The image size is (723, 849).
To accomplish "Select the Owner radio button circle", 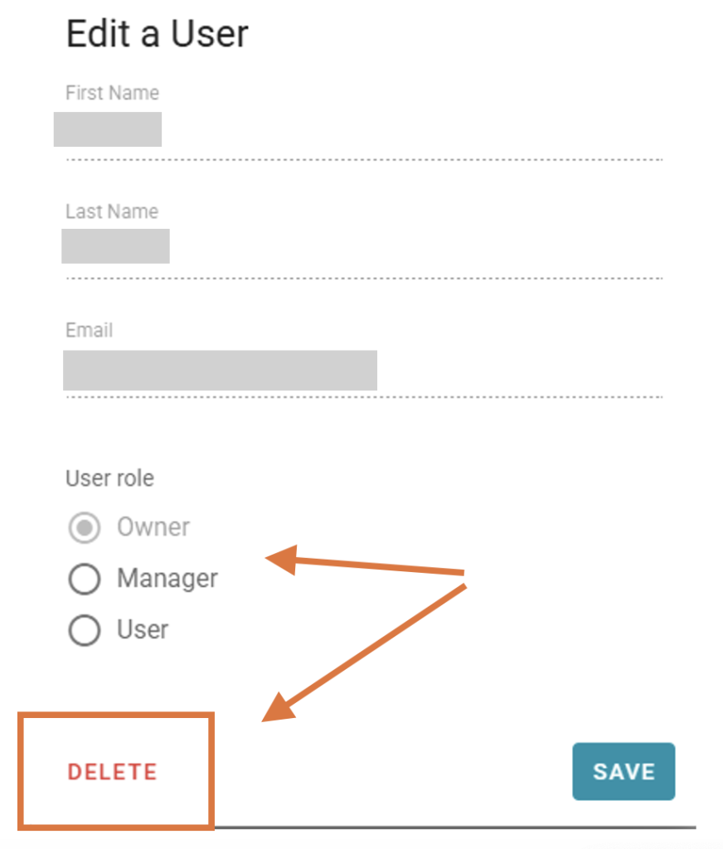I will (85, 528).
